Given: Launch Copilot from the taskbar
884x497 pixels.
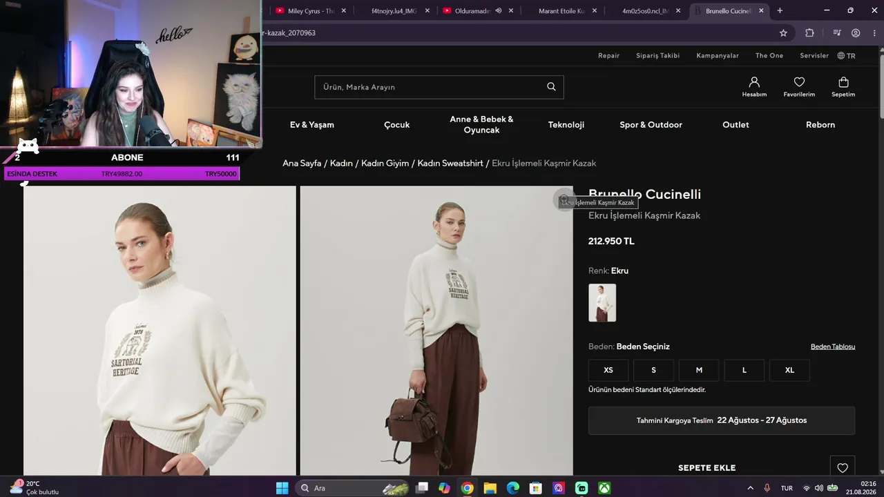Looking at the screenshot, I should (x=444, y=488).
